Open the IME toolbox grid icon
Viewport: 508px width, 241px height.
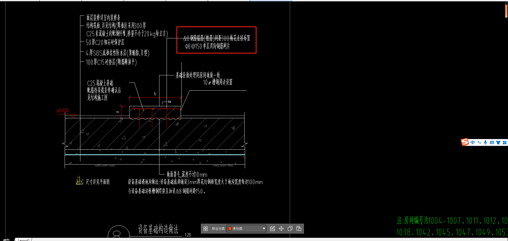tap(505, 142)
